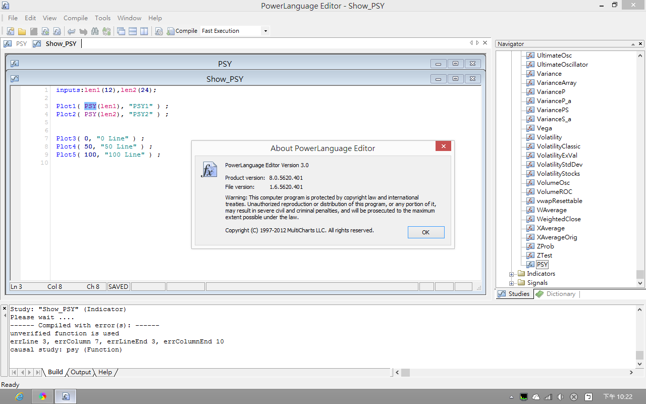Switch to the Show_PSY document tab
646x404 pixels.
[56, 43]
